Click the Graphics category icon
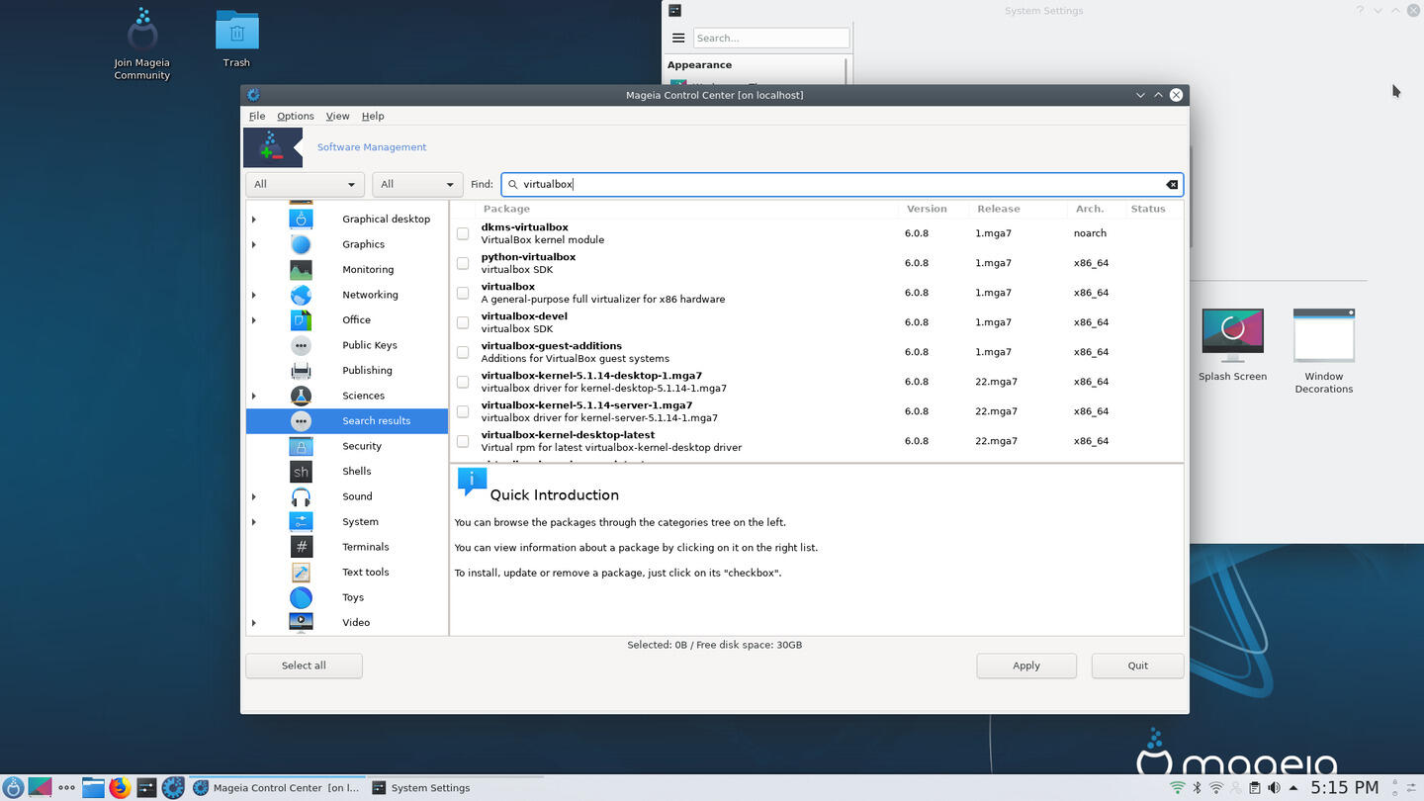This screenshot has height=801, width=1424. click(301, 244)
